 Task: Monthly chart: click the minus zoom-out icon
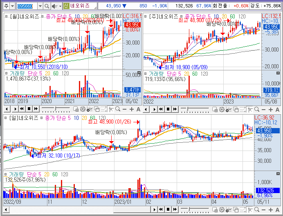pos(125,109)
